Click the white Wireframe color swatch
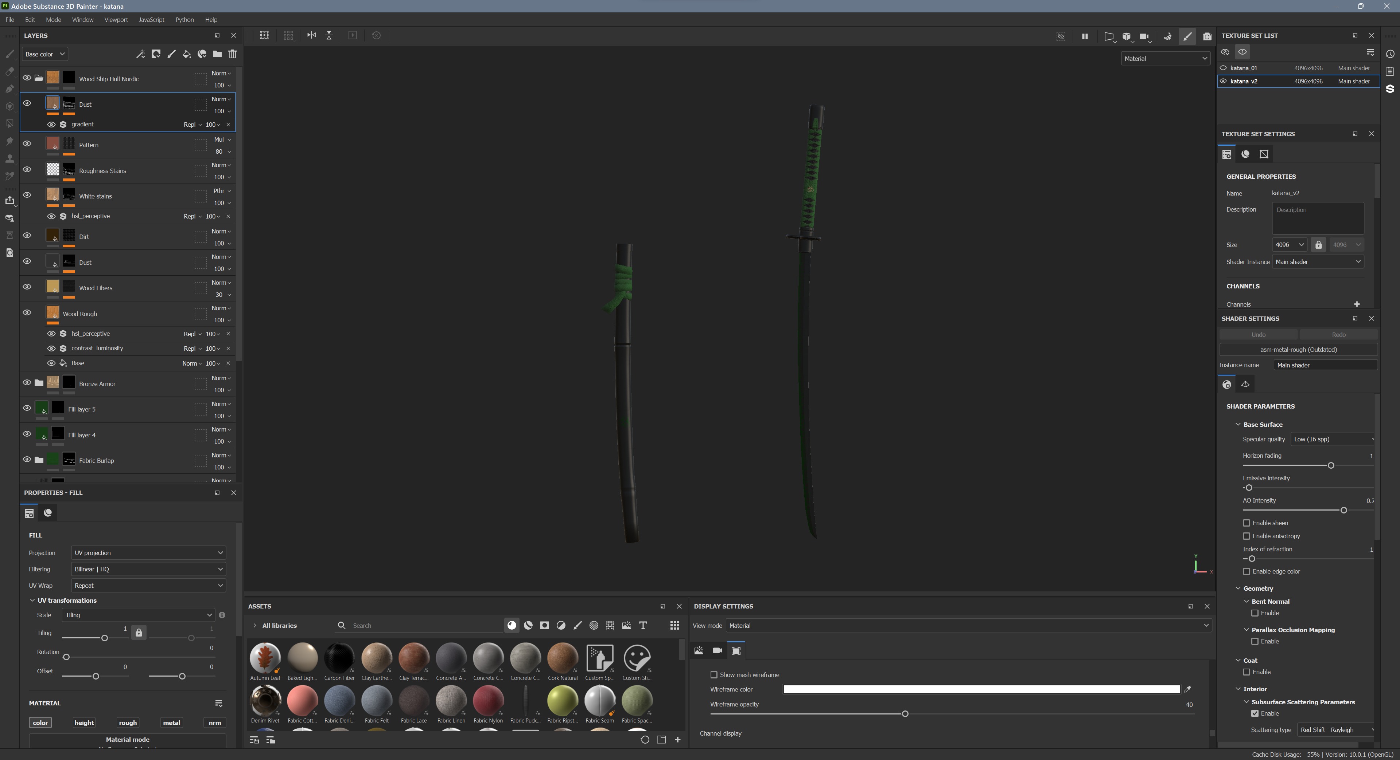Image resolution: width=1400 pixels, height=760 pixels. (x=981, y=689)
